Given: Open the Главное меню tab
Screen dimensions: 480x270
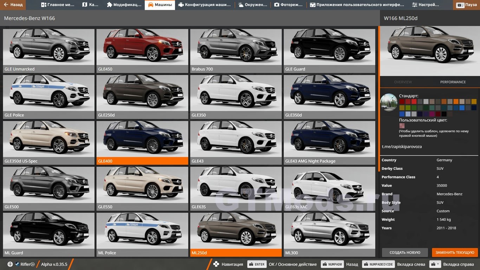Looking at the screenshot, I should click(x=58, y=5).
